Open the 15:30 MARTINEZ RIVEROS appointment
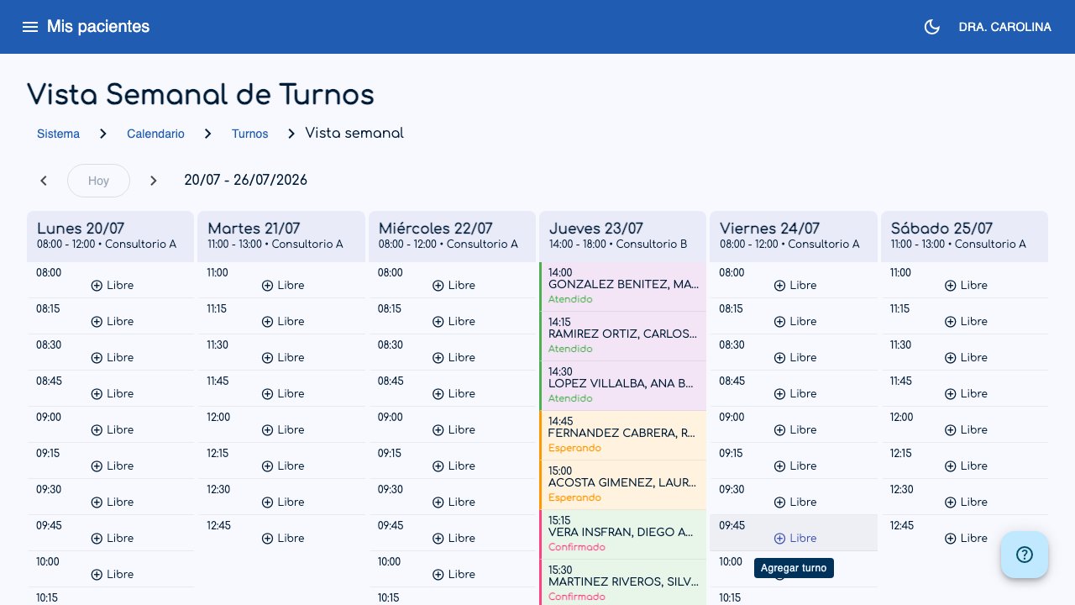 [623, 582]
